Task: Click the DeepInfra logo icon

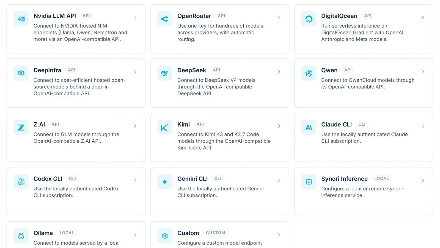Action: 21,73
